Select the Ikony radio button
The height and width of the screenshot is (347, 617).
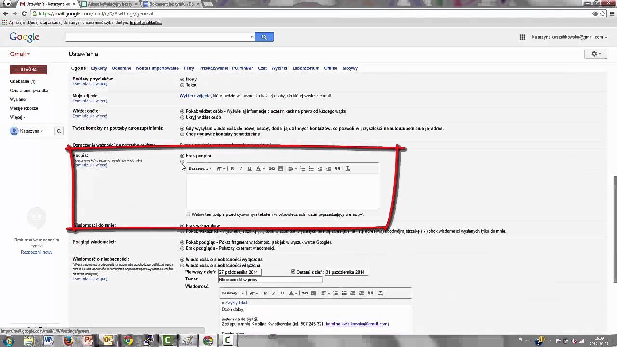pyautogui.click(x=182, y=80)
